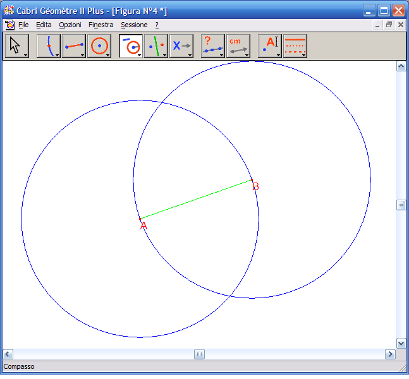
Task: Select the Properties question-mark tool
Action: pyautogui.click(x=213, y=46)
